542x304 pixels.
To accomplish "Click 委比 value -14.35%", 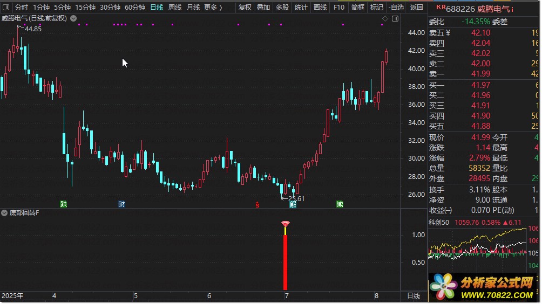I will pos(476,22).
